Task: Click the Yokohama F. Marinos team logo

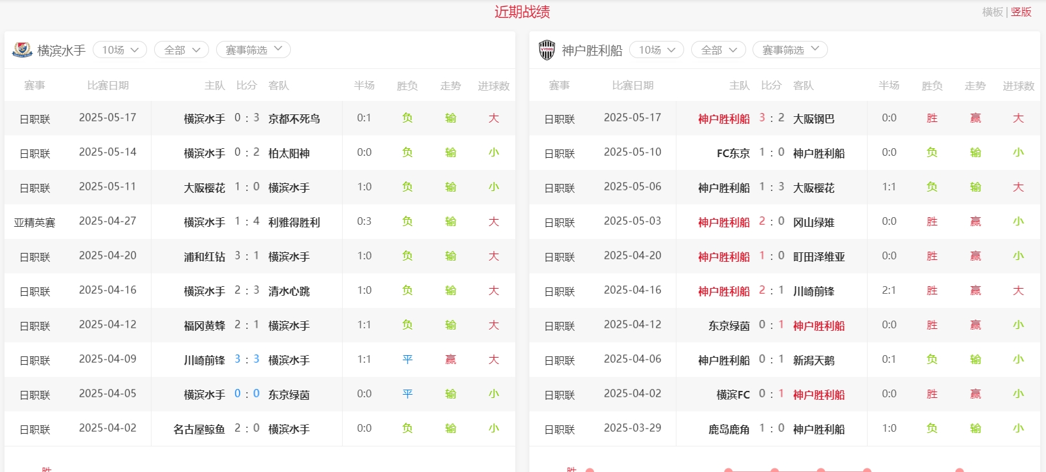Action: [x=22, y=50]
